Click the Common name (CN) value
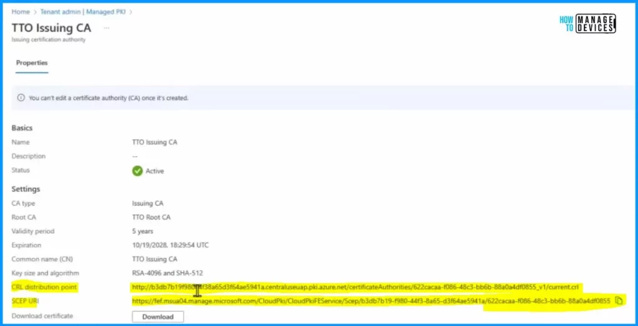 pos(155,259)
